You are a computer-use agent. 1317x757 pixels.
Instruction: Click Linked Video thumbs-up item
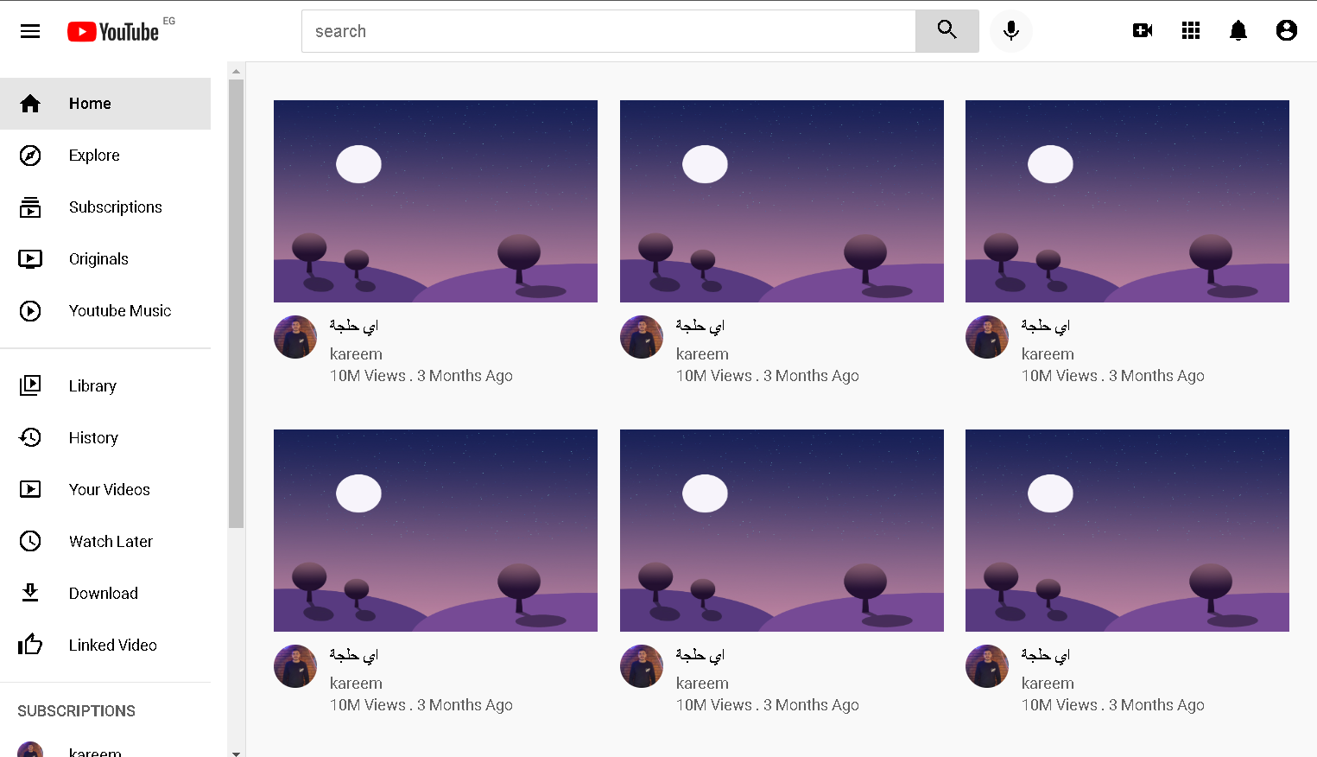[105, 646]
